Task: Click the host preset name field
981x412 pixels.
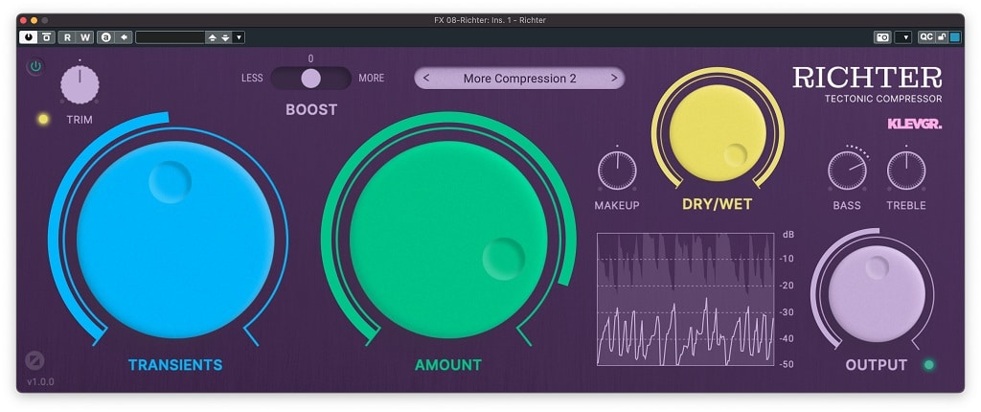Action: 171,37
